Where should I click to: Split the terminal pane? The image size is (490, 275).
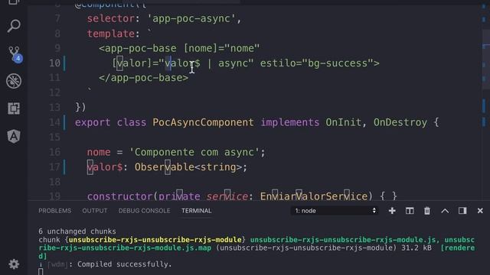pyautogui.click(x=410, y=211)
